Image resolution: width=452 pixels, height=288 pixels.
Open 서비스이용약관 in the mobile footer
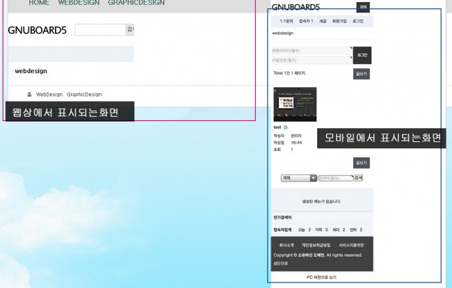[351, 245]
